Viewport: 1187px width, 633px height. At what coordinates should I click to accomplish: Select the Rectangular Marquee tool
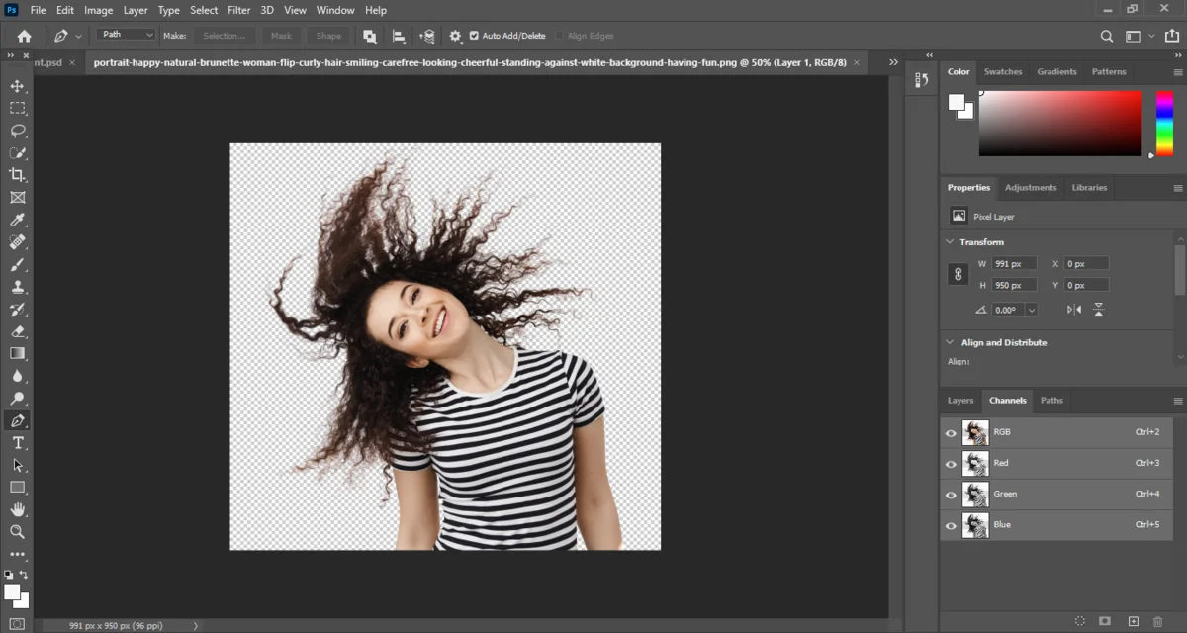click(x=17, y=108)
